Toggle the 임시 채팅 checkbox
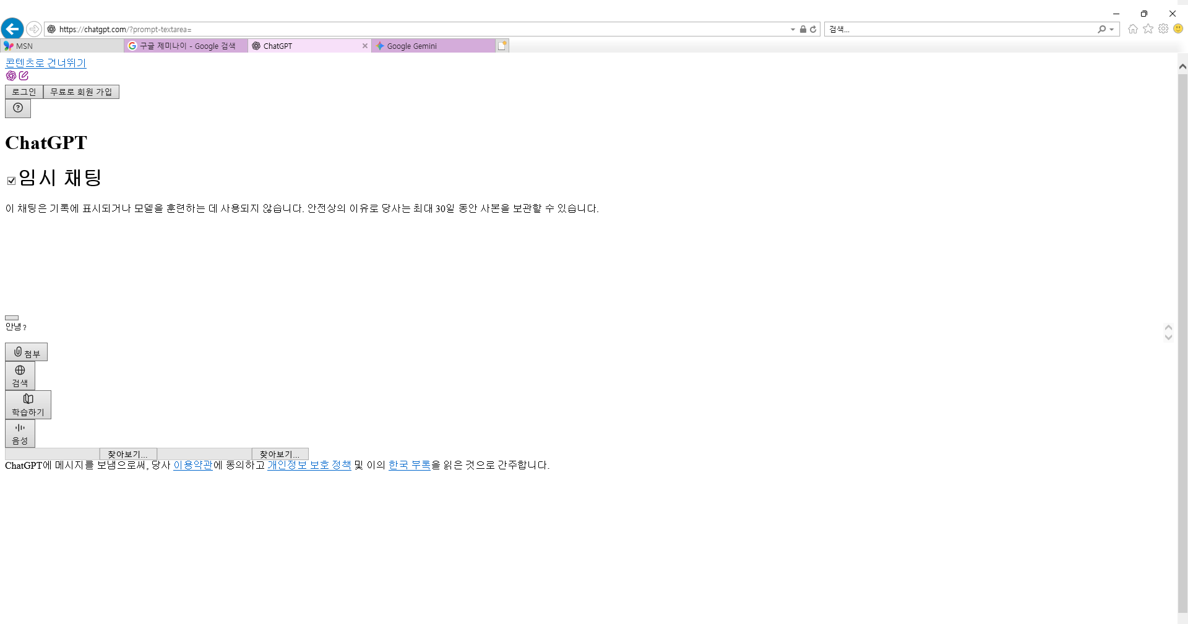This screenshot has height=624, width=1188. tap(11, 181)
